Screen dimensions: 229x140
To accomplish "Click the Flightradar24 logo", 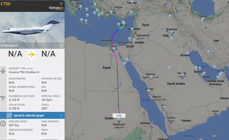I will pyautogui.click(x=56, y=8).
